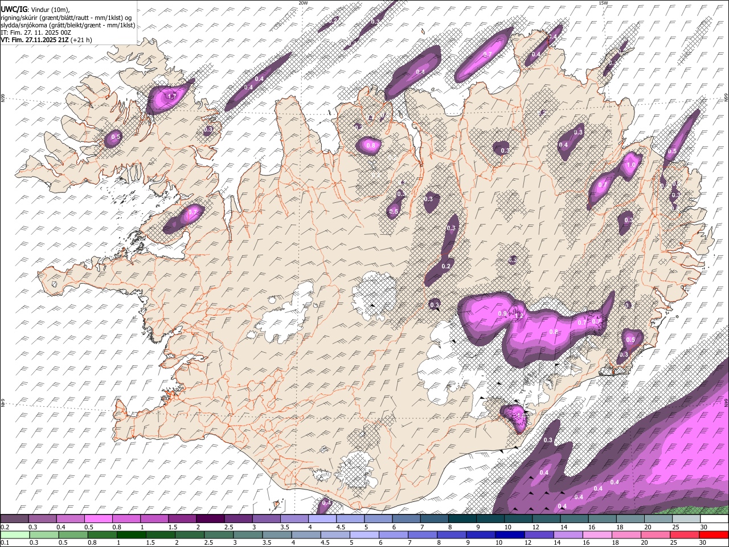The image size is (729, 547).
Task: Select the bright red swatch after the 30 label
Action: pos(714,534)
